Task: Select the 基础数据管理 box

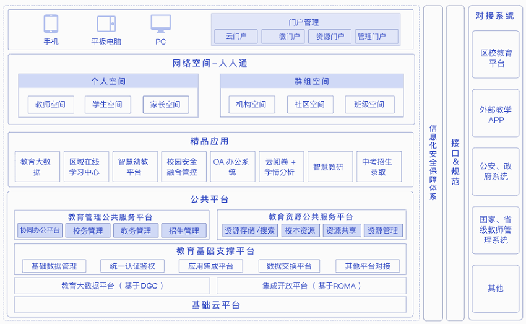Action: coord(54,266)
